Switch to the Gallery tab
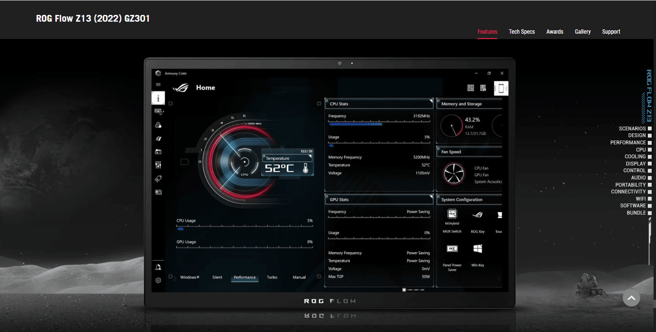Image resolution: width=656 pixels, height=332 pixels. pyautogui.click(x=583, y=32)
